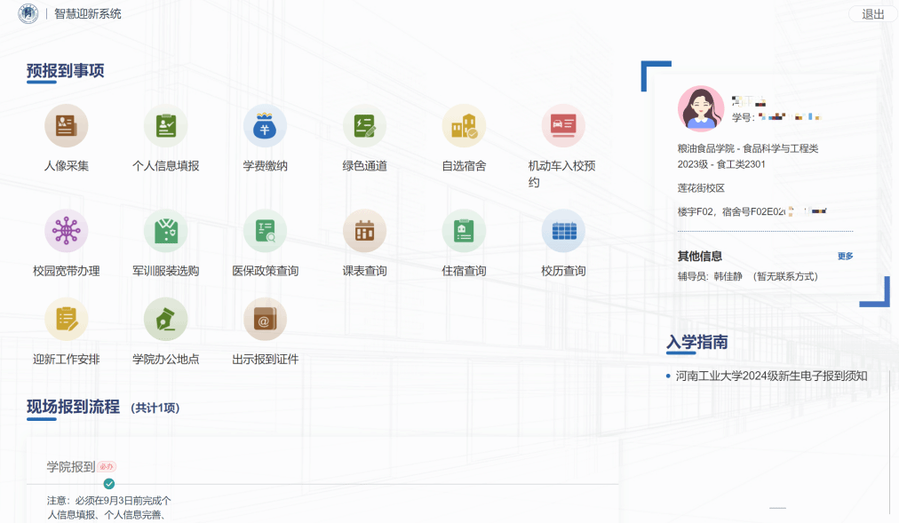Open the 人像采集 portrait capture icon
Image resolution: width=899 pixels, height=523 pixels.
tap(67, 126)
